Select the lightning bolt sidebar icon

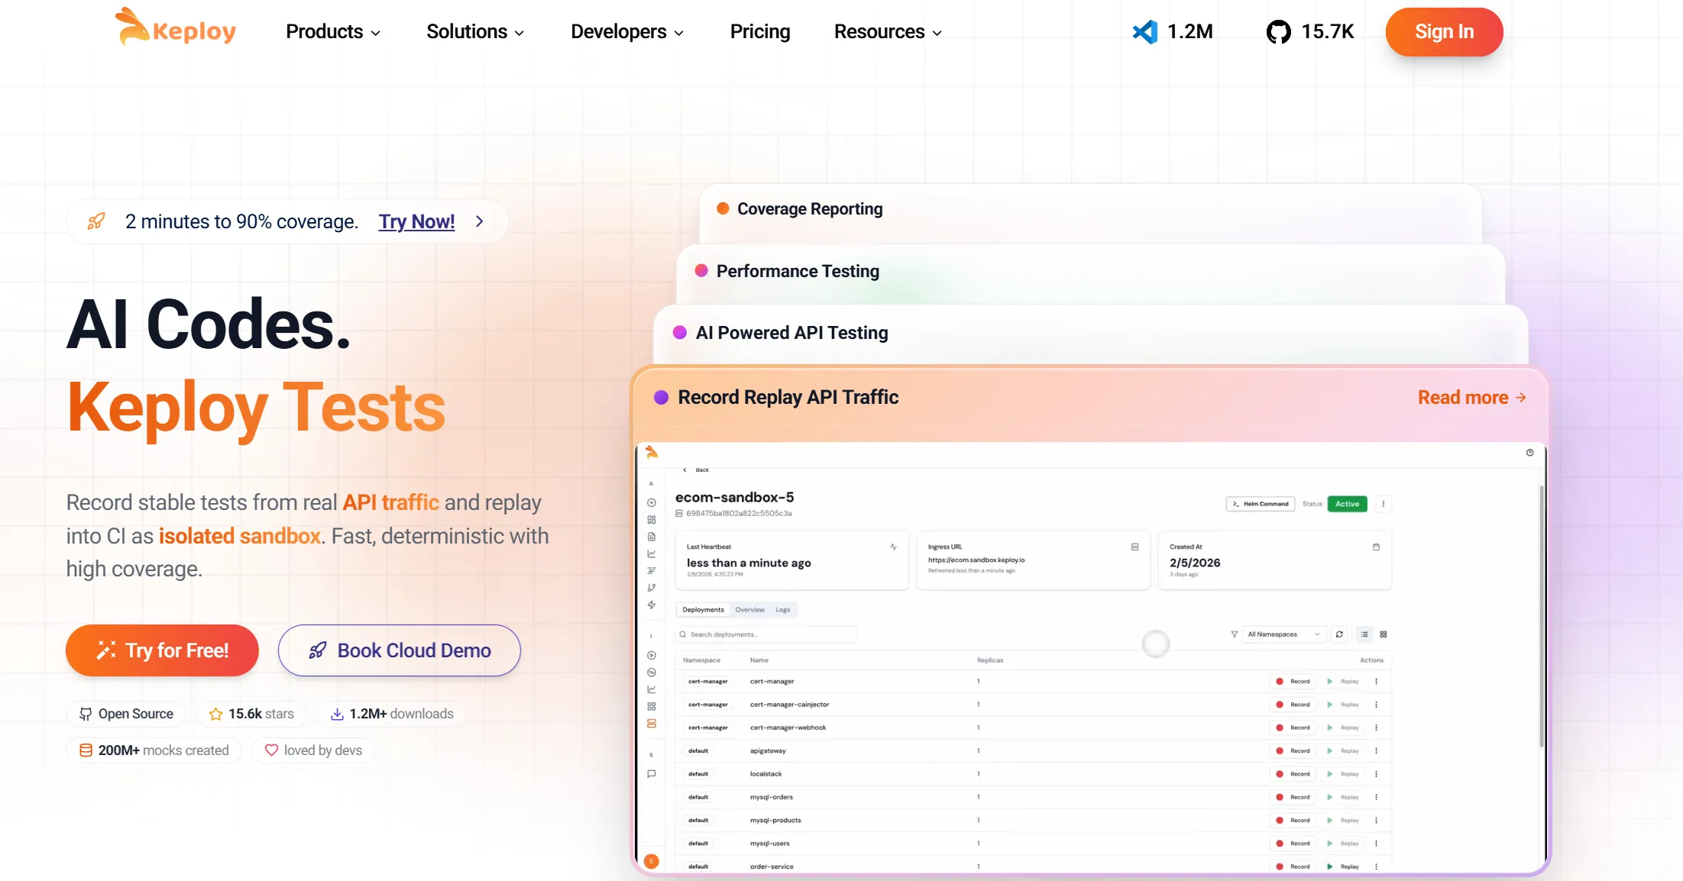(x=652, y=605)
